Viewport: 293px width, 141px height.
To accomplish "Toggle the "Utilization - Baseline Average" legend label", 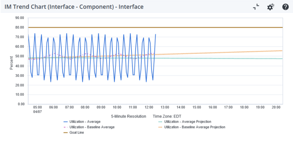I will [92, 127].
